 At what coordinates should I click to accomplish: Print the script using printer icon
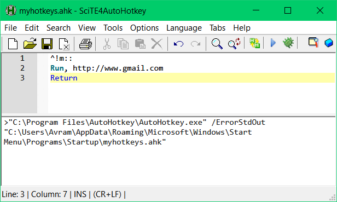click(85, 44)
